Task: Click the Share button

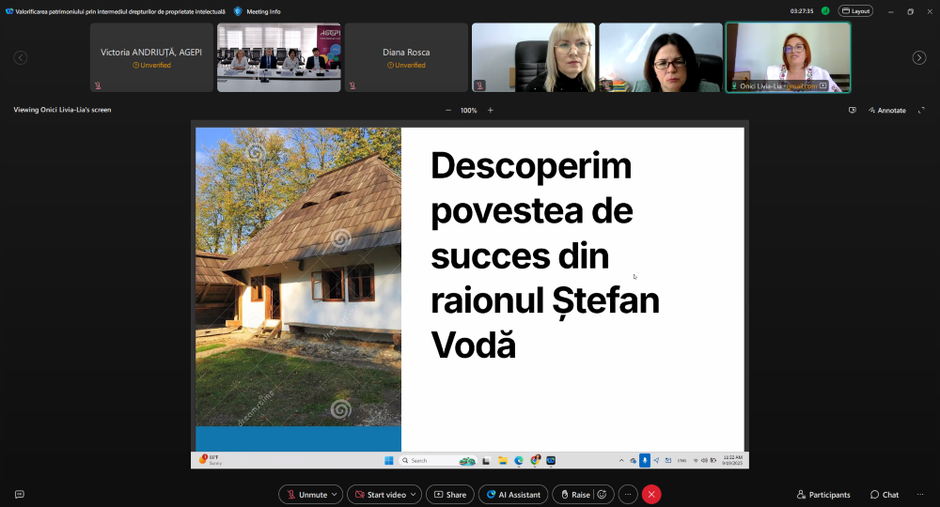Action: tap(449, 494)
